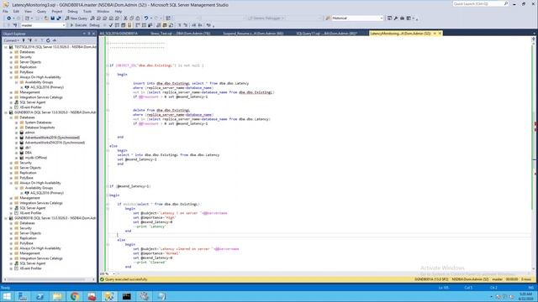Open the Connect dropdown in Object Explorer

[x=11, y=40]
